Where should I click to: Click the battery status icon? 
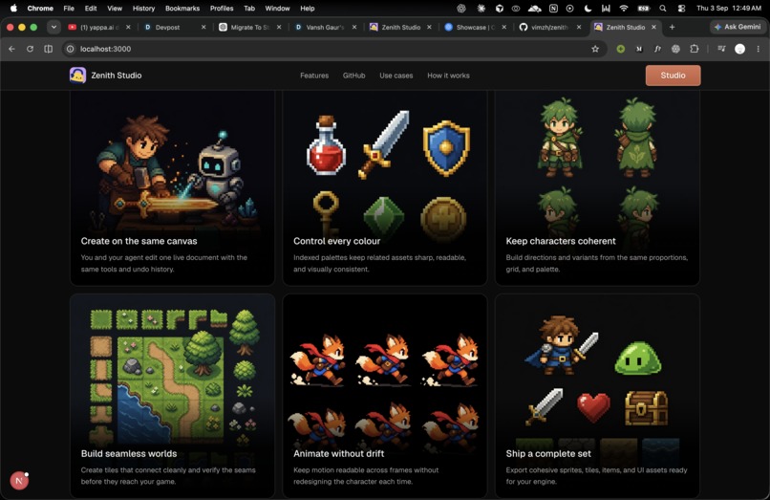point(643,9)
